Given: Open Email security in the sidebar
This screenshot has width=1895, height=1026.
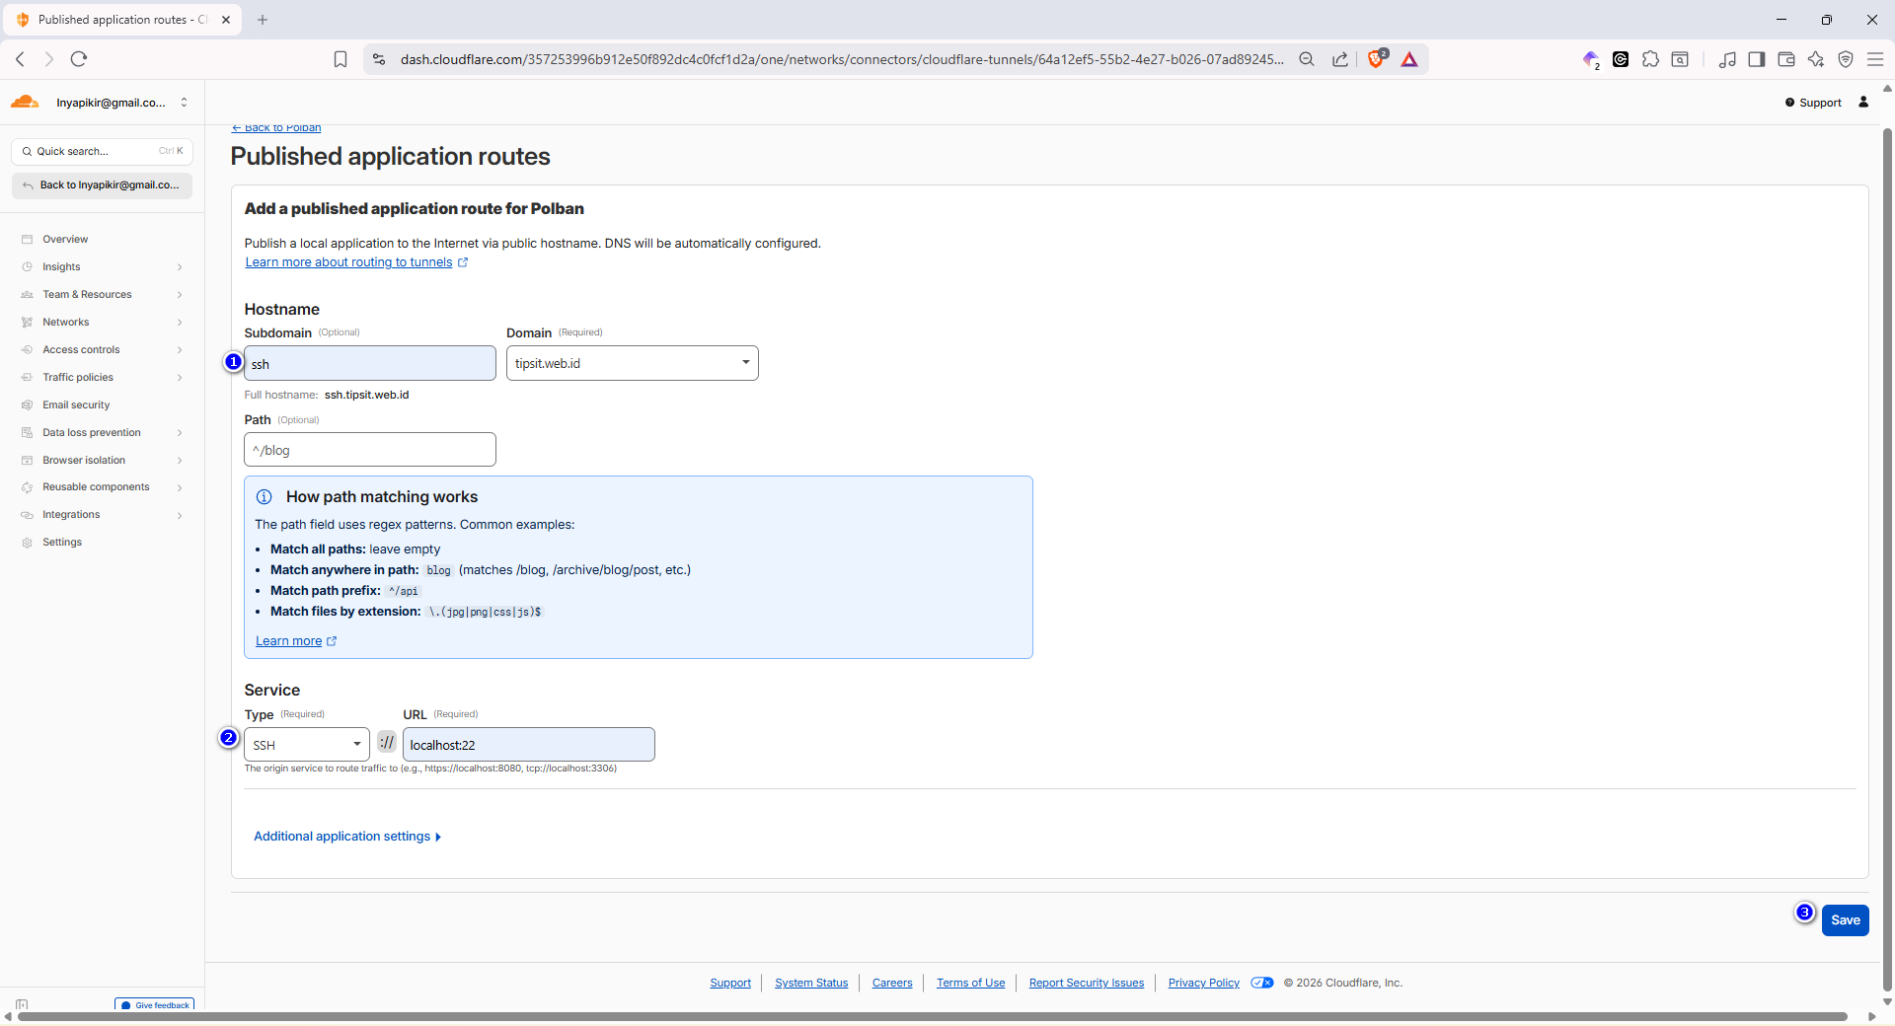Looking at the screenshot, I should [x=76, y=405].
